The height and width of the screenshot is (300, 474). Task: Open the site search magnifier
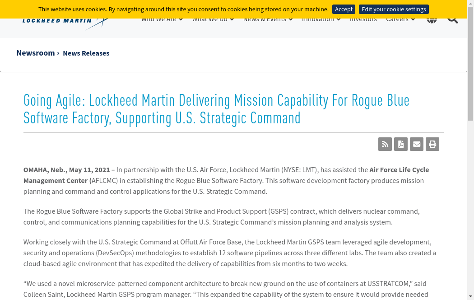tap(452, 20)
